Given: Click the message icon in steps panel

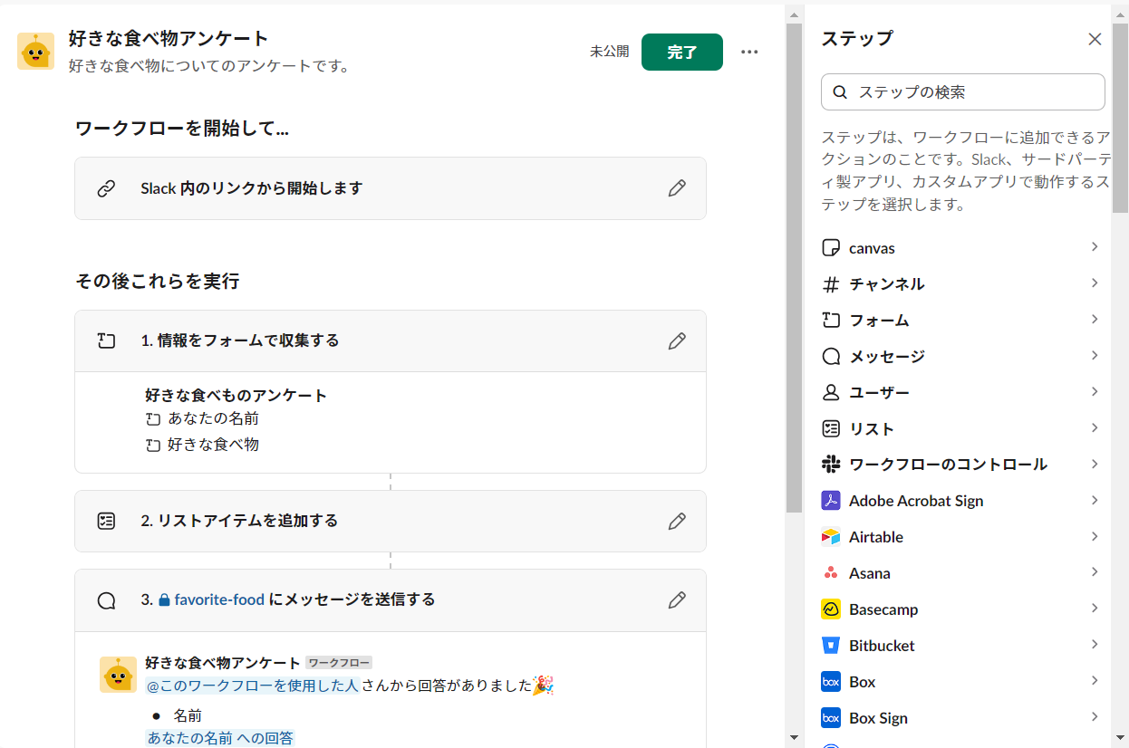Looking at the screenshot, I should click(x=831, y=357).
